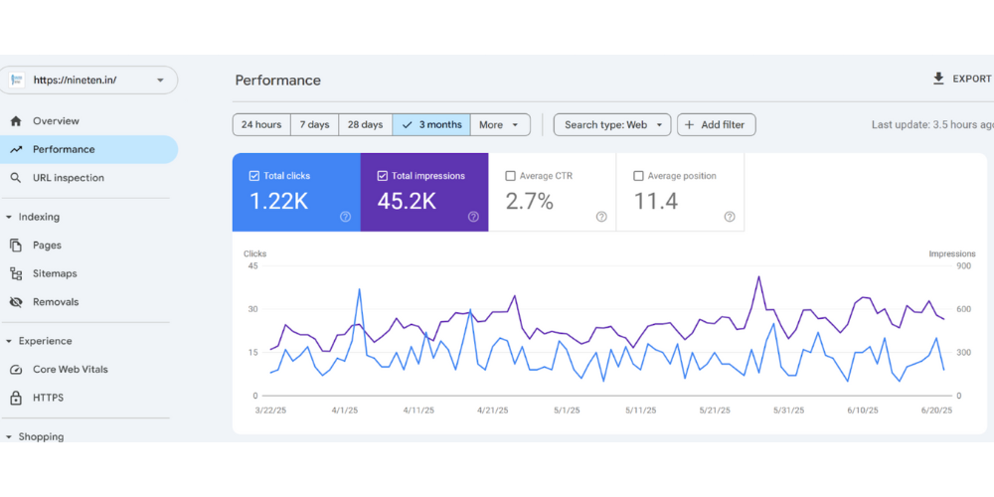Image resolution: width=994 pixels, height=497 pixels.
Task: Click the Add filter button
Action: click(x=717, y=125)
